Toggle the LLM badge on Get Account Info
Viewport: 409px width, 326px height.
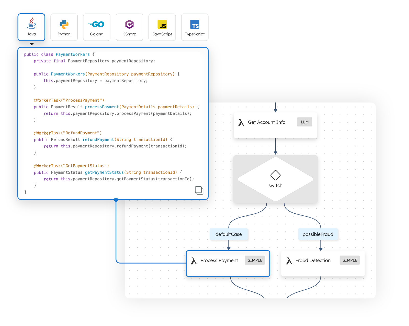(x=304, y=122)
